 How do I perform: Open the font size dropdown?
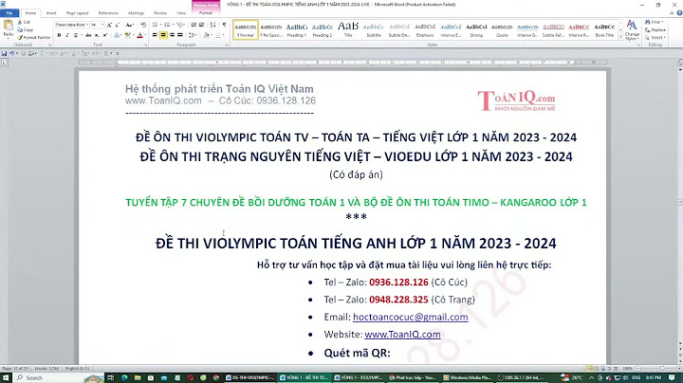pos(102,25)
